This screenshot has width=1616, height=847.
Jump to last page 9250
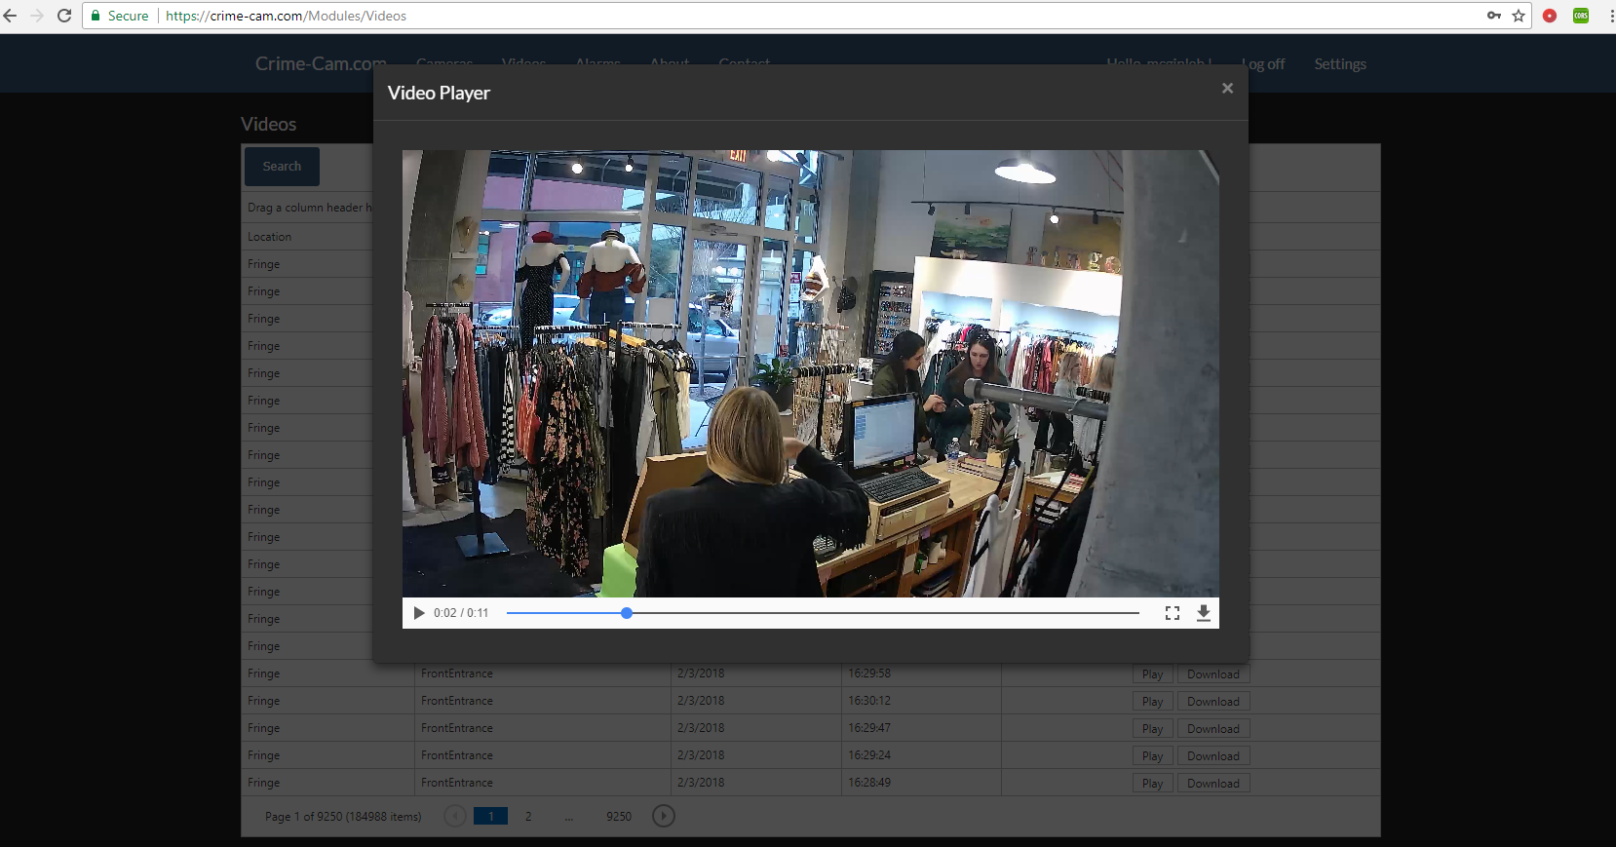(x=619, y=817)
